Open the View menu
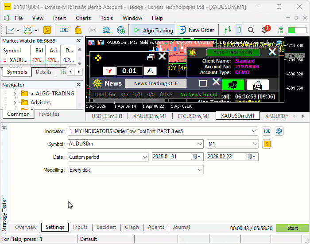310x244 pixels. (x=38, y=18)
